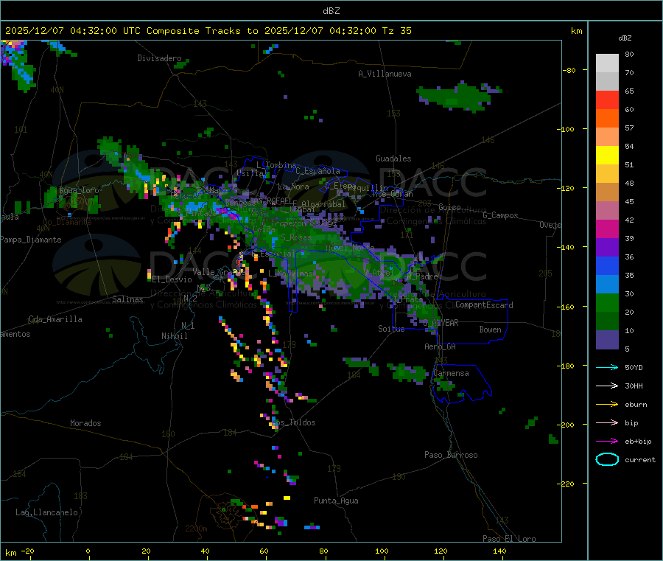Click the 'dBZ' heading above color scale
This screenshot has width=663, height=561.
(625, 38)
